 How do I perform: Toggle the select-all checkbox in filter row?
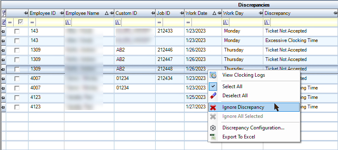click(x=21, y=22)
